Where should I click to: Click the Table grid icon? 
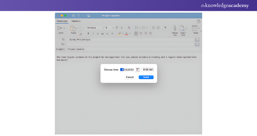(195, 28)
